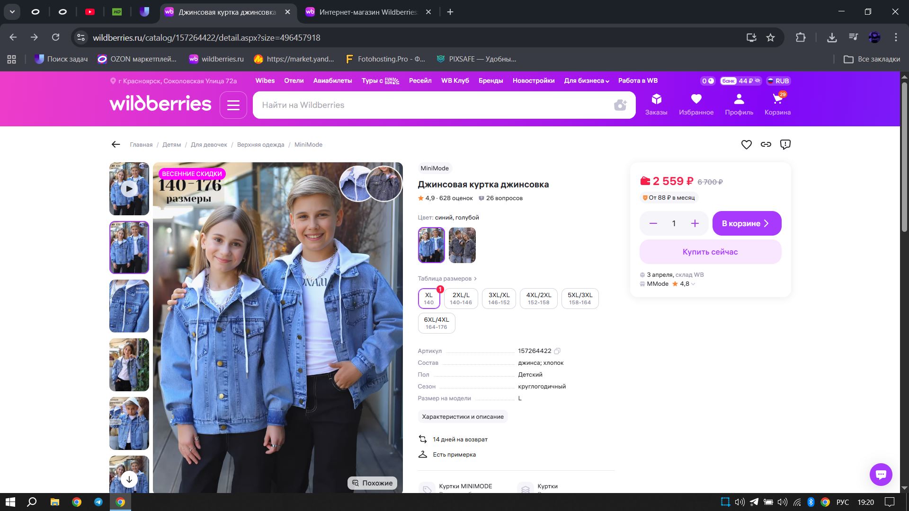The height and width of the screenshot is (511, 909).
Task: Select size 2XL/L 140-146
Action: click(x=461, y=299)
